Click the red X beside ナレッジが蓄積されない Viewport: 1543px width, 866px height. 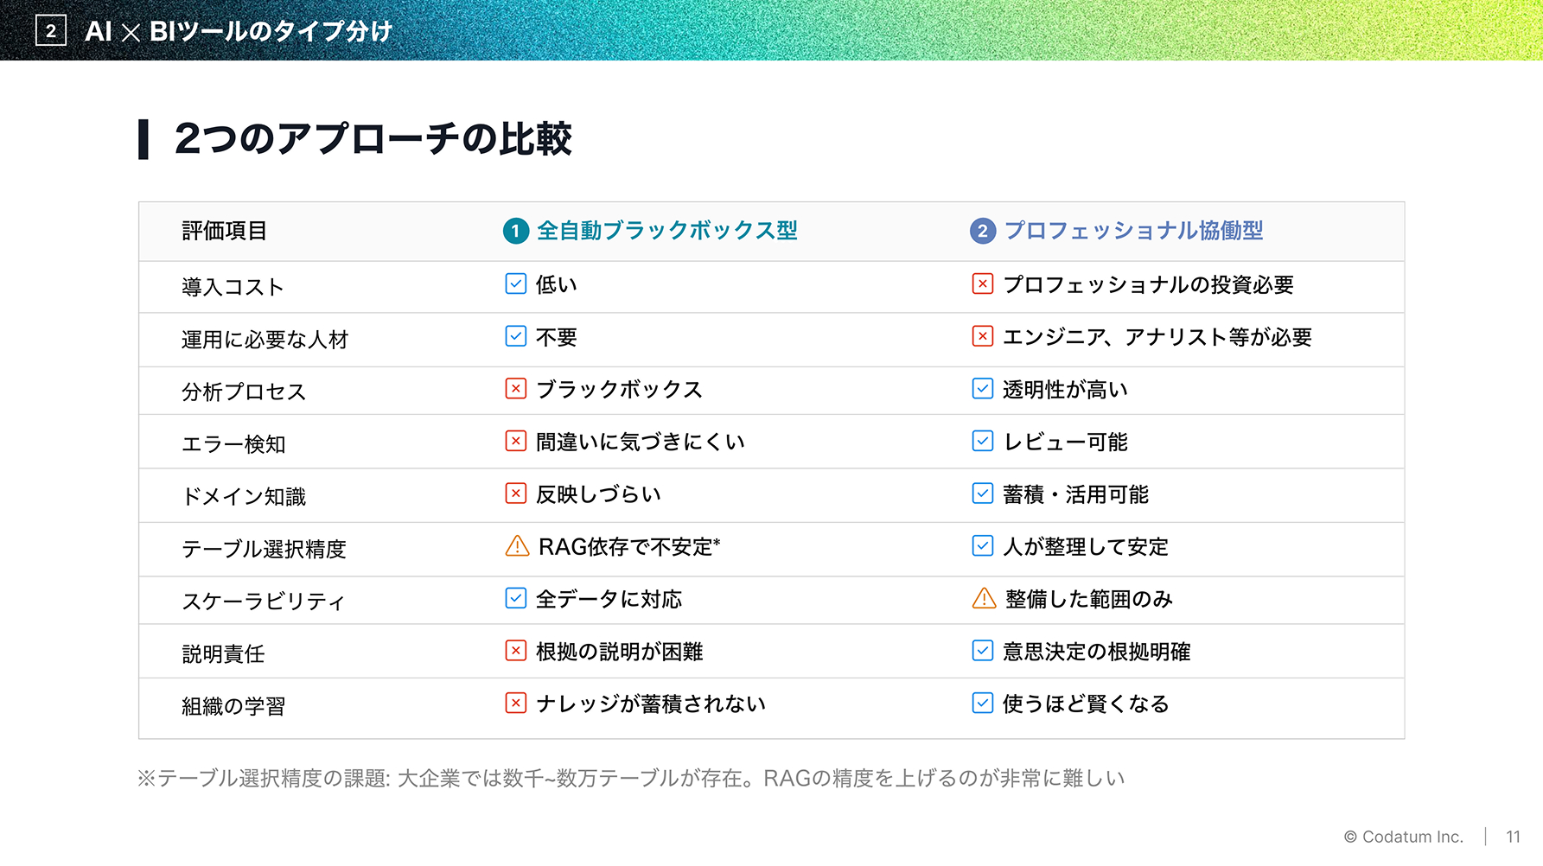pos(515,703)
